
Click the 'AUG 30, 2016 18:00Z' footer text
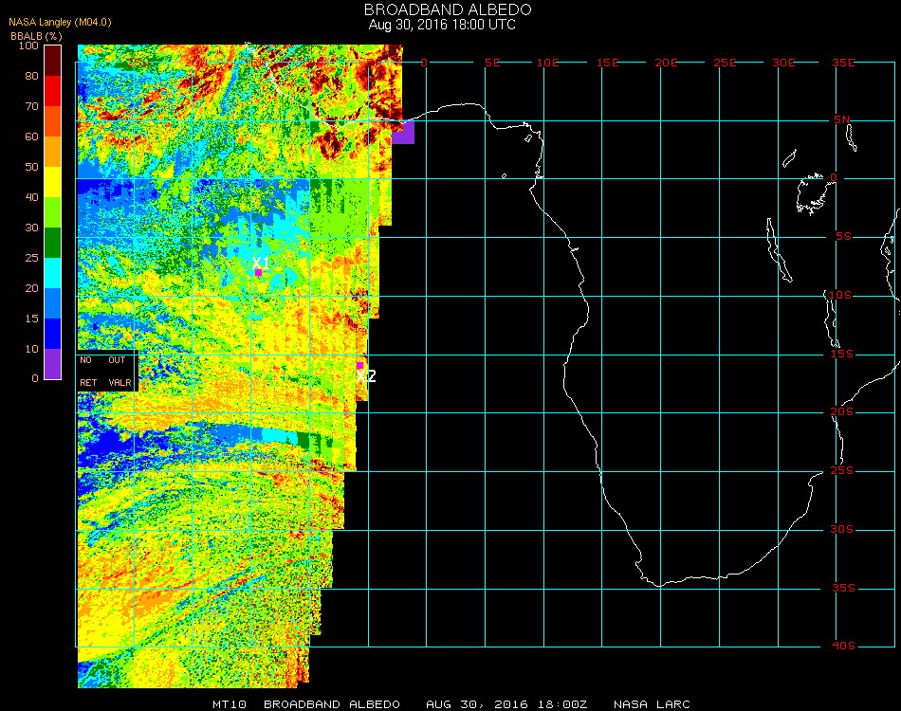pos(506,704)
